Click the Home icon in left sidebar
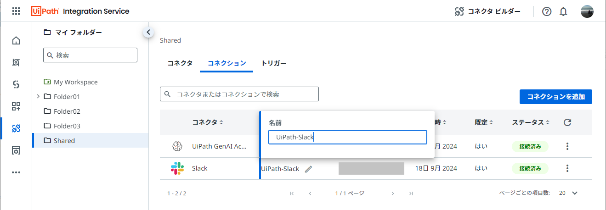The image size is (606, 210). pyautogui.click(x=16, y=41)
